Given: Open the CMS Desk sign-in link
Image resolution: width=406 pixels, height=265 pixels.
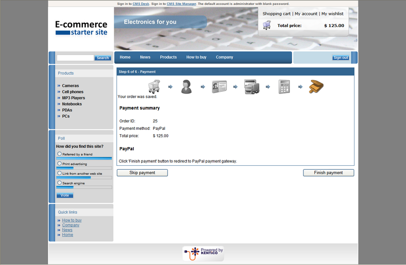Looking at the screenshot, I should 141,4.
